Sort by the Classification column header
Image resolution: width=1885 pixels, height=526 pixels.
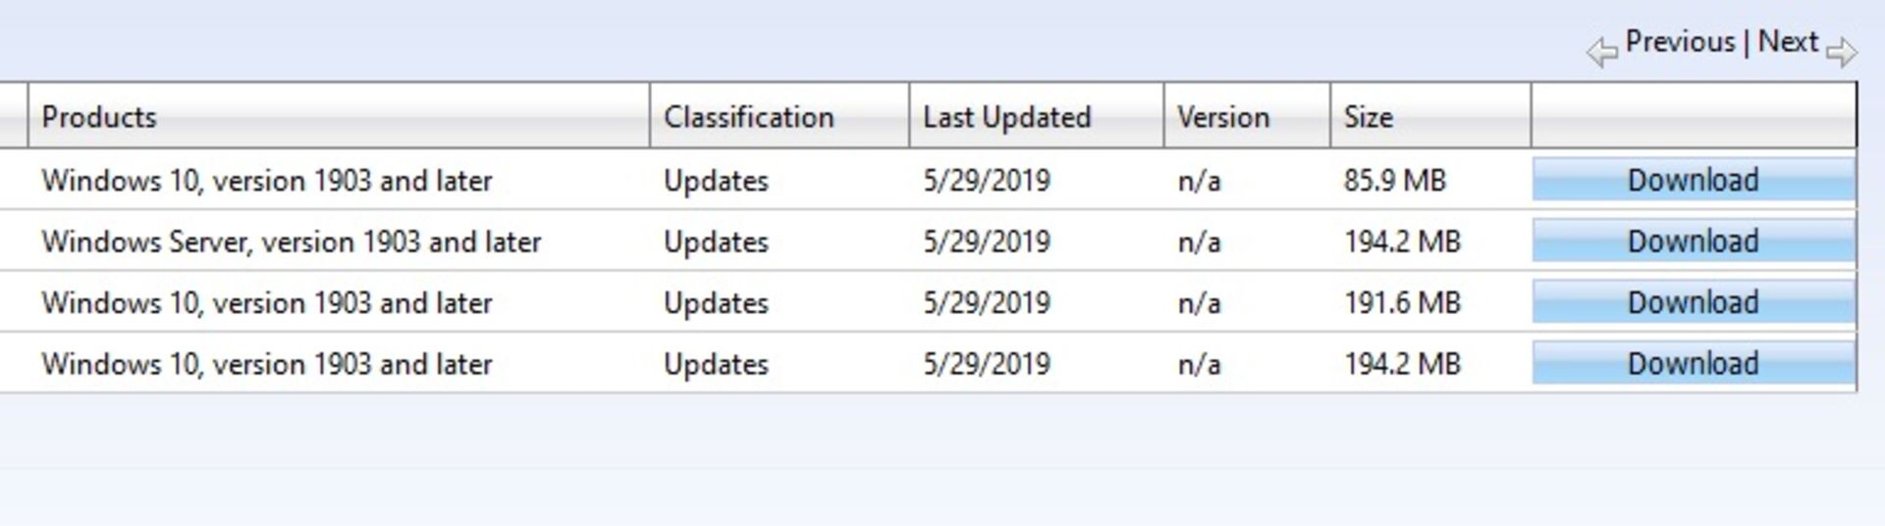(748, 117)
